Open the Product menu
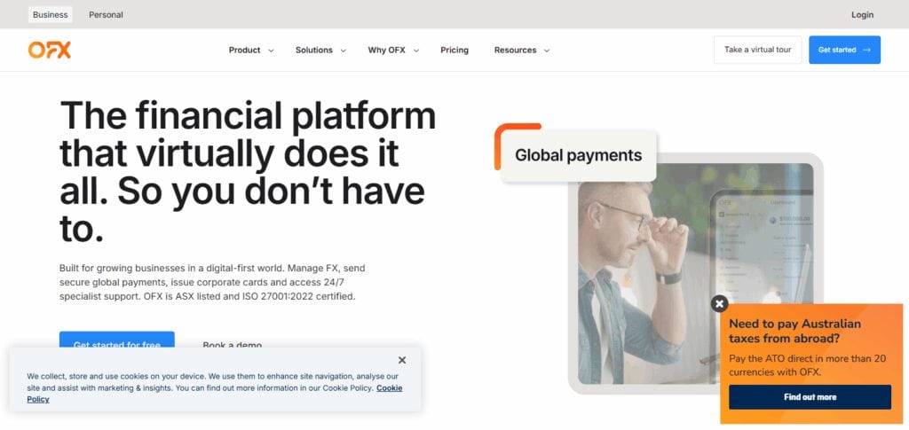 245,51
